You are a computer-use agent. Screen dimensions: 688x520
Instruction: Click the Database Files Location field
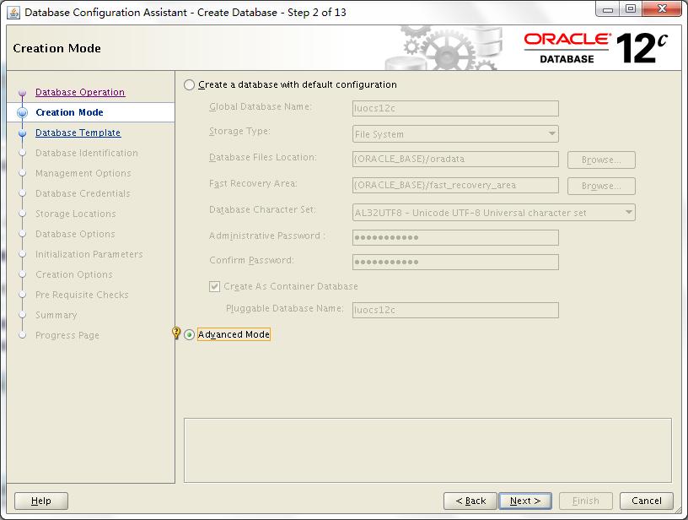(x=455, y=159)
